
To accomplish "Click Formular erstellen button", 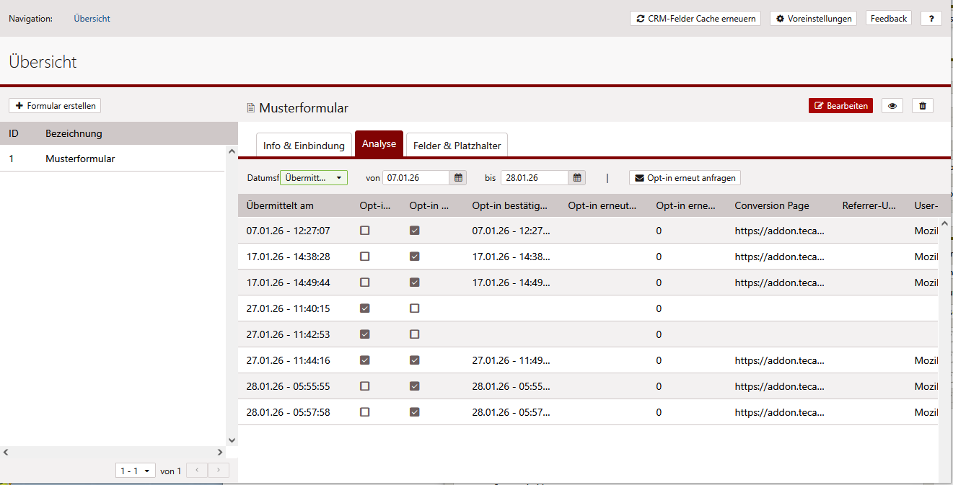I will tap(55, 106).
